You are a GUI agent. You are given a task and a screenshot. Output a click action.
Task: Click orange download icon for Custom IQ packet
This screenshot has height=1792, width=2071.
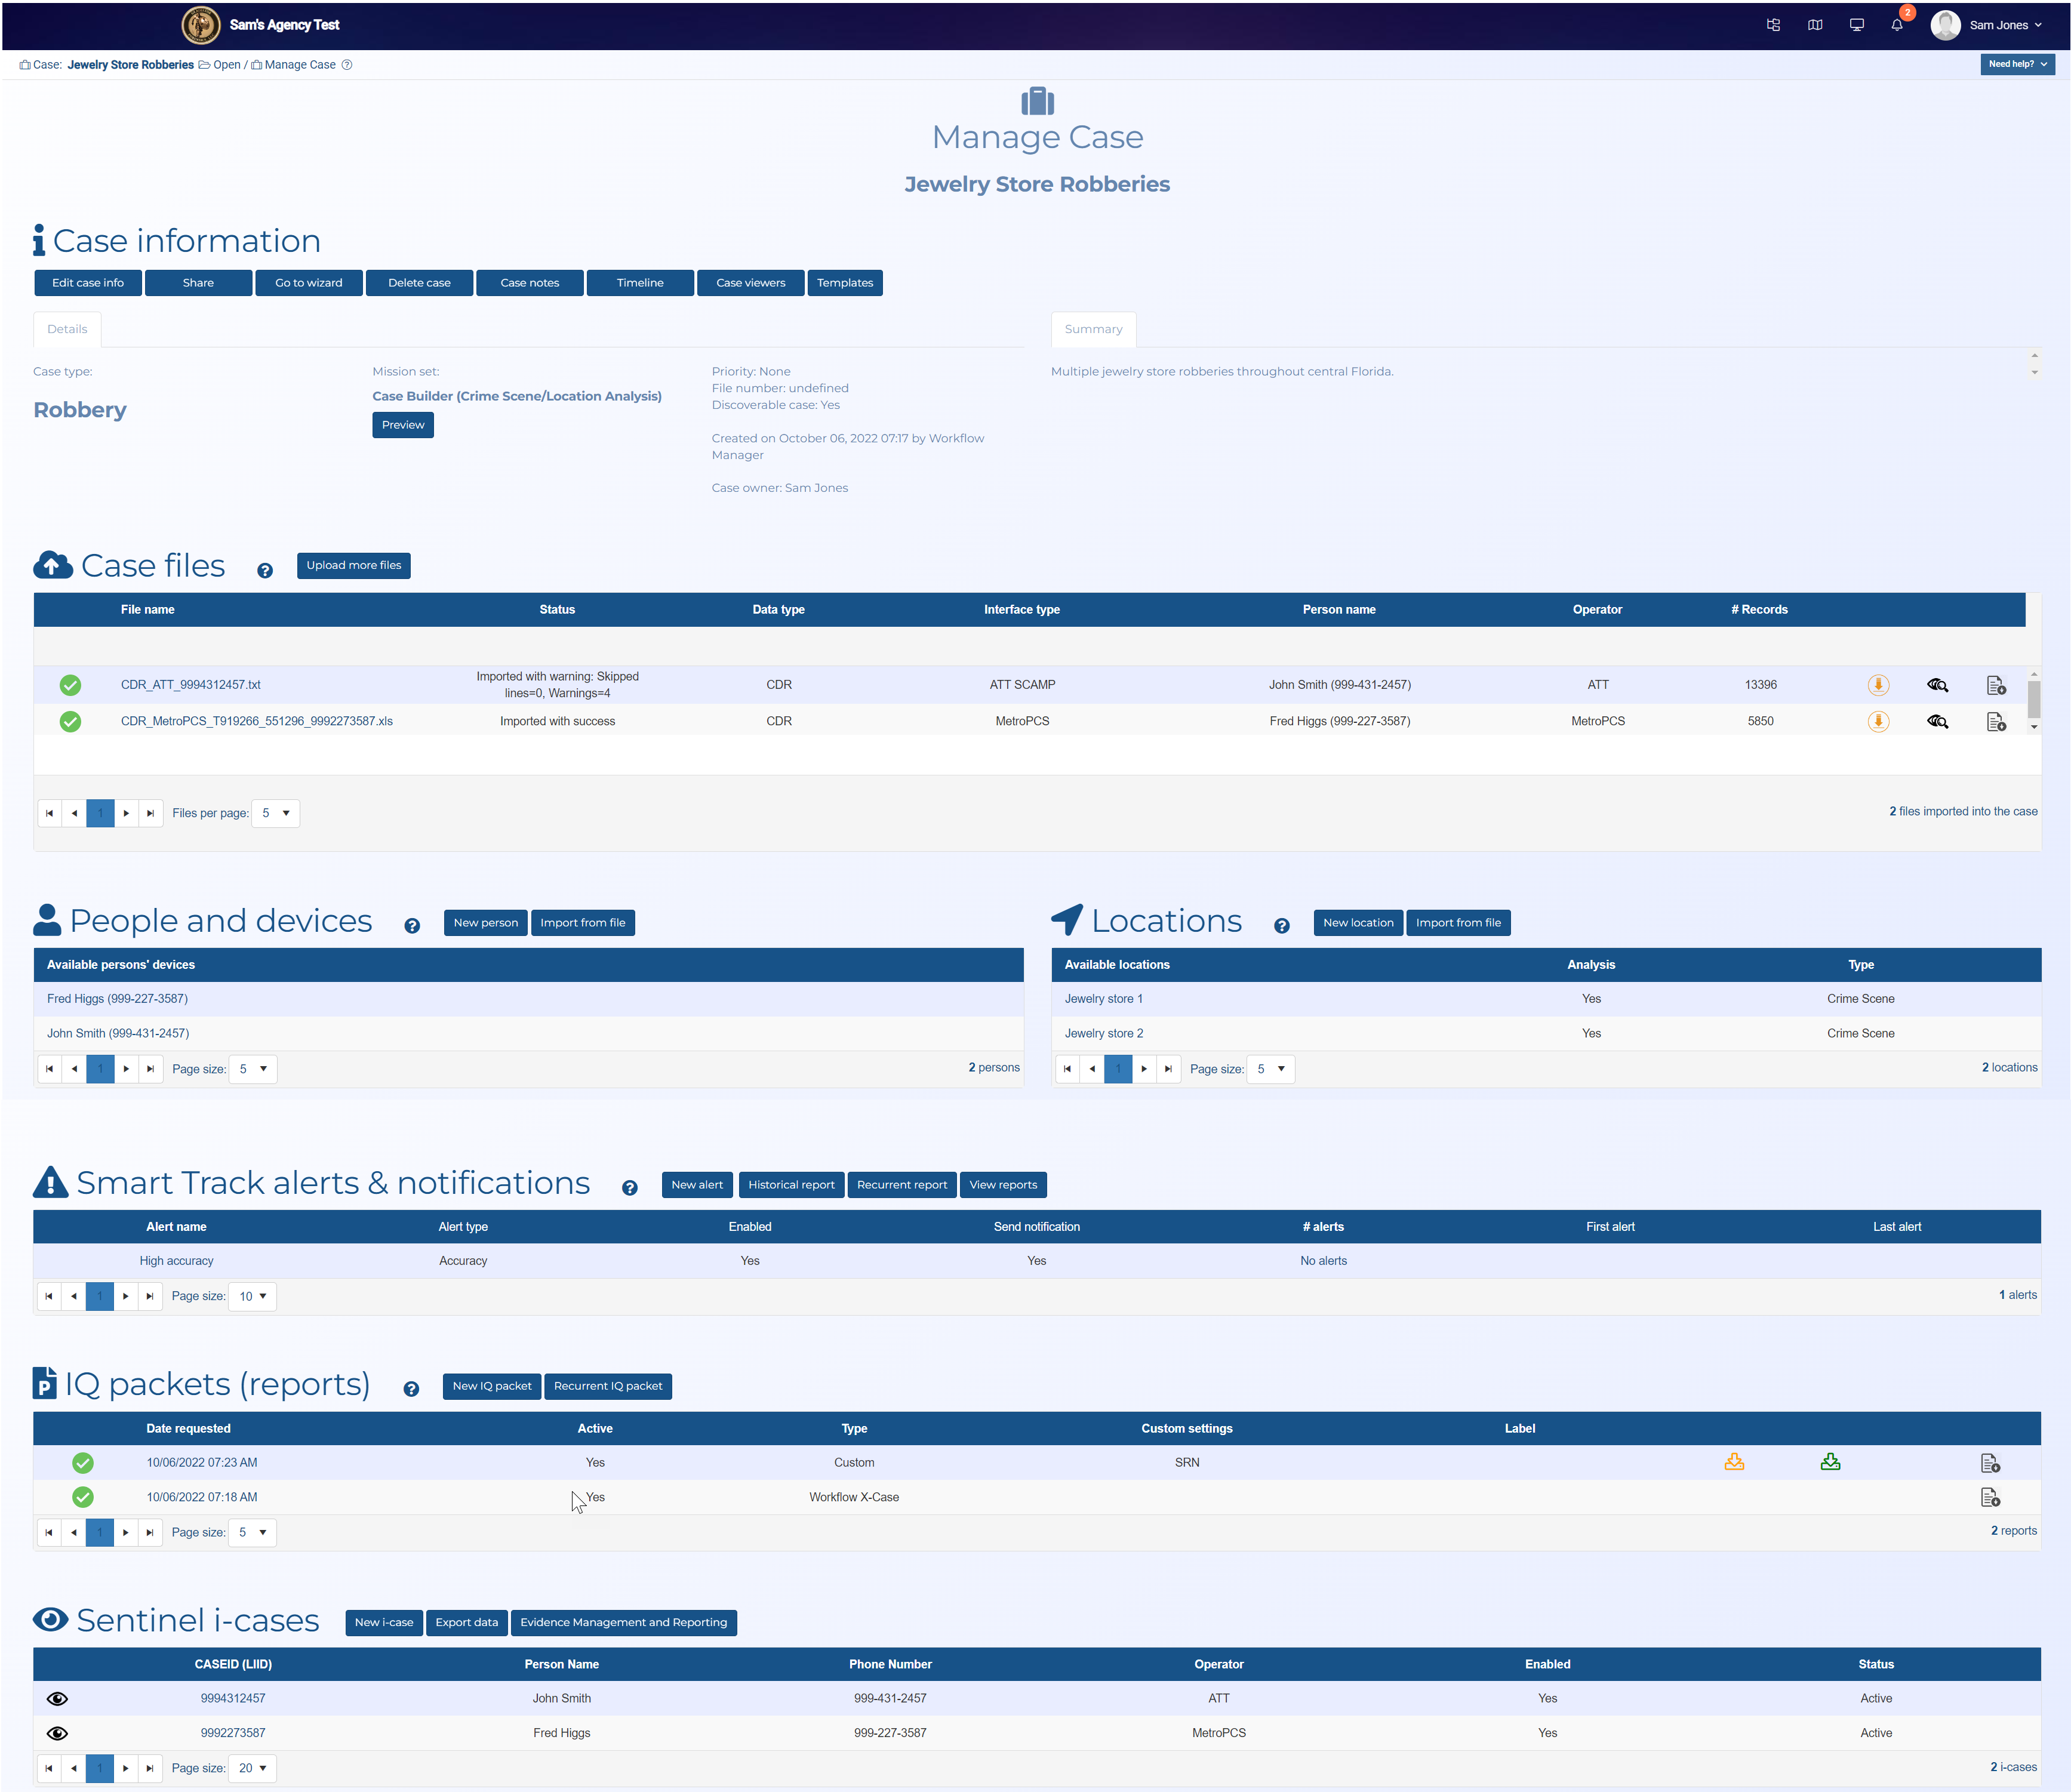(x=1734, y=1462)
